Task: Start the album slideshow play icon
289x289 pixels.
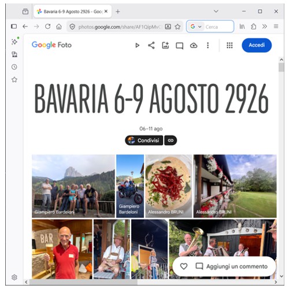Action: (137, 46)
